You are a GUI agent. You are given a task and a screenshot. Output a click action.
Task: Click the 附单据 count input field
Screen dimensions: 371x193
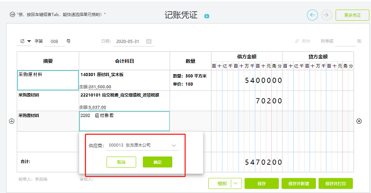[x=345, y=41]
